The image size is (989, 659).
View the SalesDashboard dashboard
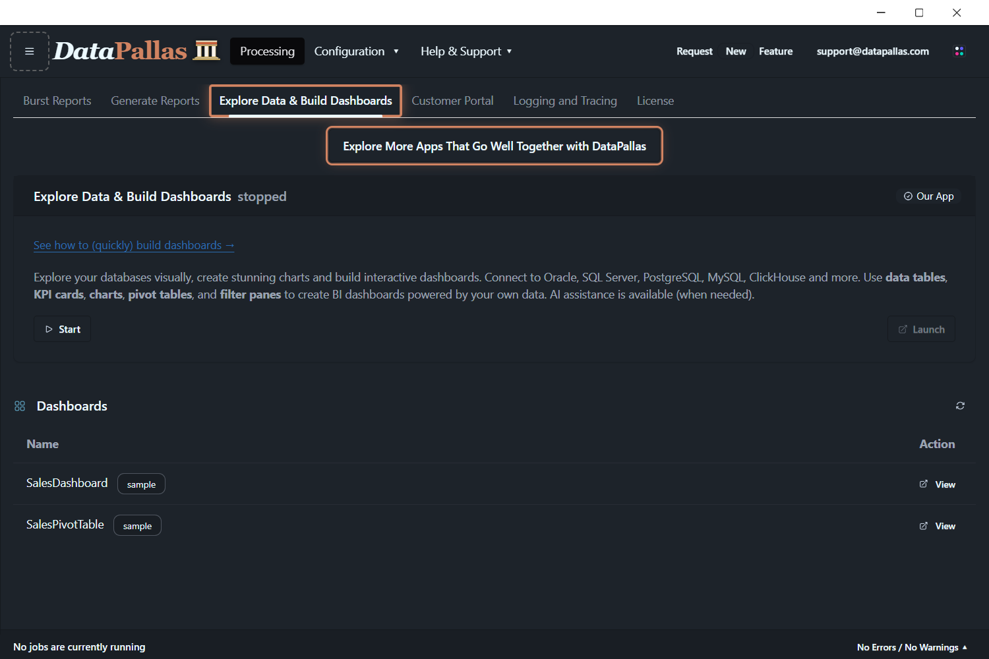[937, 484]
